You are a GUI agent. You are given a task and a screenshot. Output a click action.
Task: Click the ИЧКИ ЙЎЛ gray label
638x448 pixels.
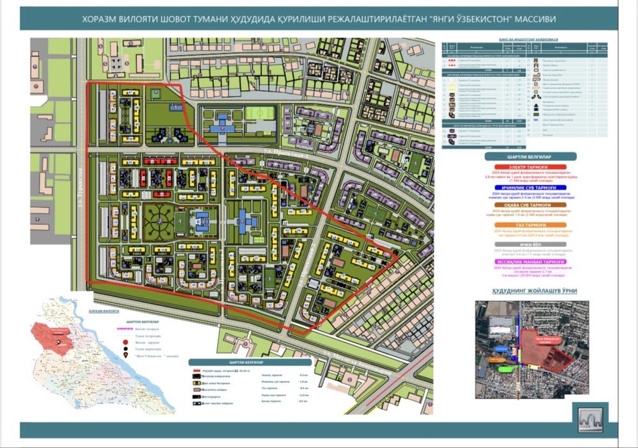click(x=530, y=244)
